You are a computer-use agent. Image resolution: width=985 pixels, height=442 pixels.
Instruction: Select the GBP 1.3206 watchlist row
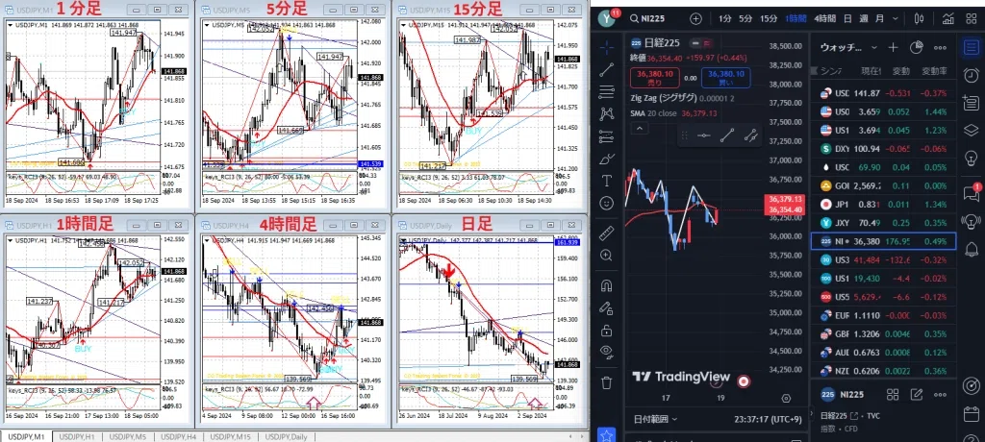pos(883,334)
